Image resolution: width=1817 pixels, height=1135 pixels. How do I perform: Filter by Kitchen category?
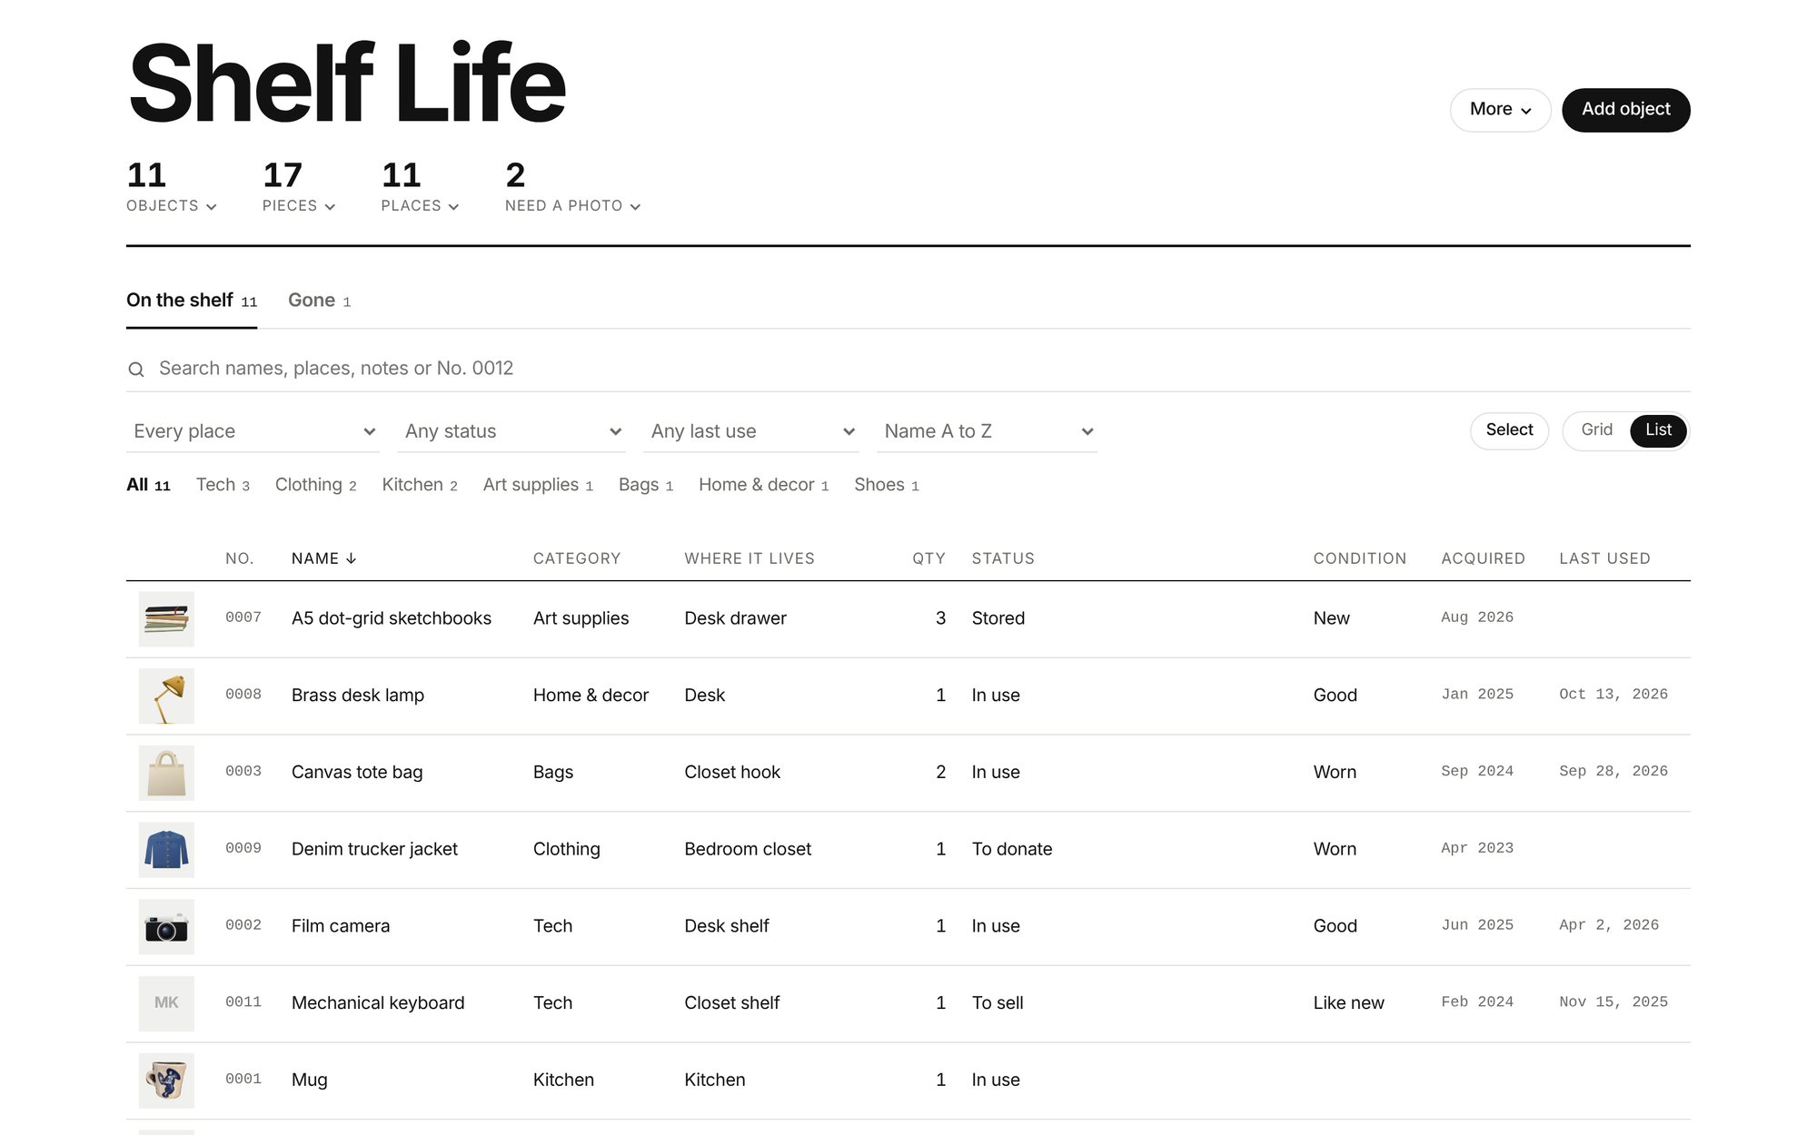[419, 485]
